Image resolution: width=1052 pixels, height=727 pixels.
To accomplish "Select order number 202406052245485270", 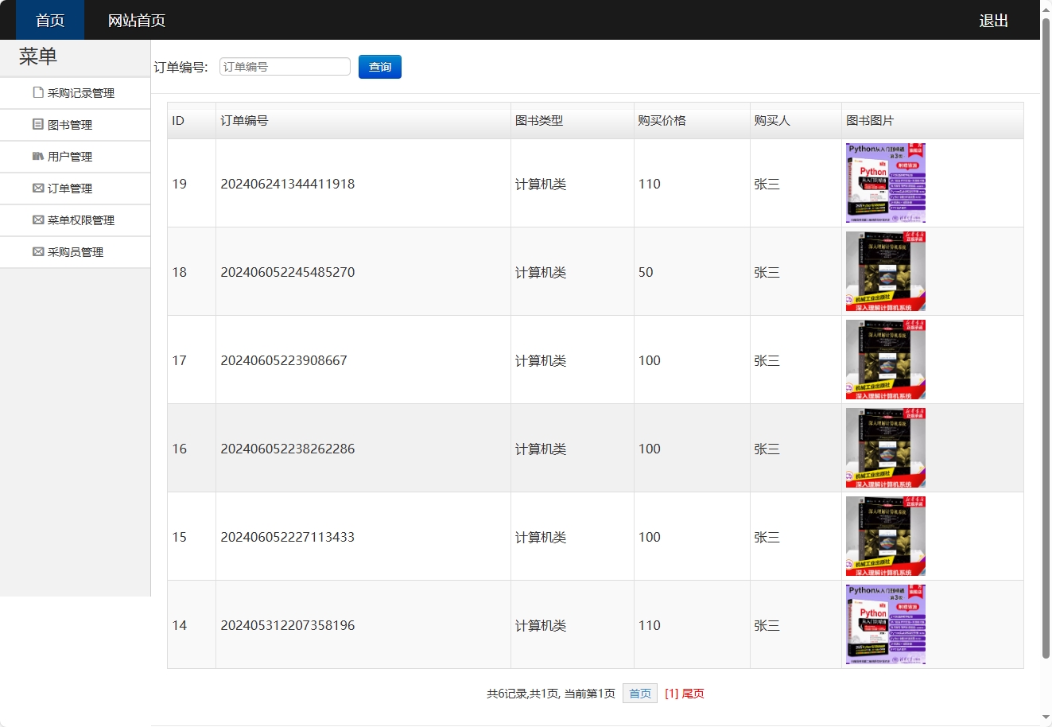I will pos(288,272).
